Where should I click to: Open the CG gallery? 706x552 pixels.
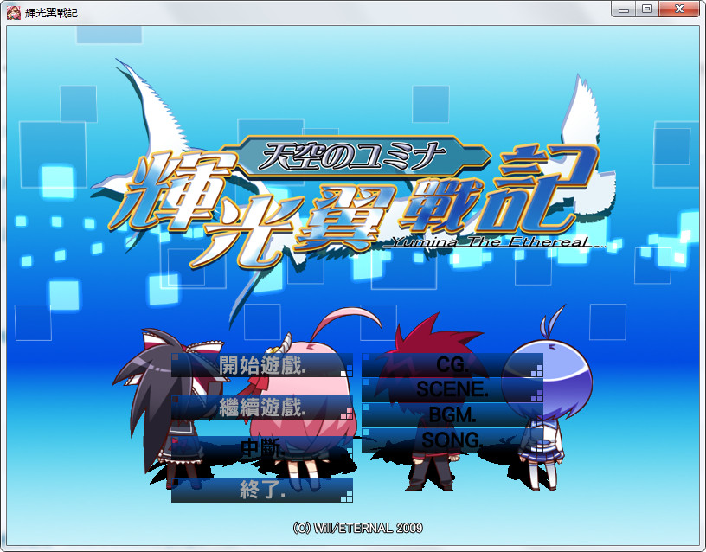[x=452, y=364]
